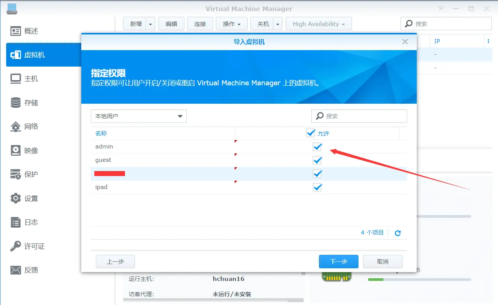The width and height of the screenshot is (498, 305).
Task: Click the 4 个项目 item count
Action: 372,232
